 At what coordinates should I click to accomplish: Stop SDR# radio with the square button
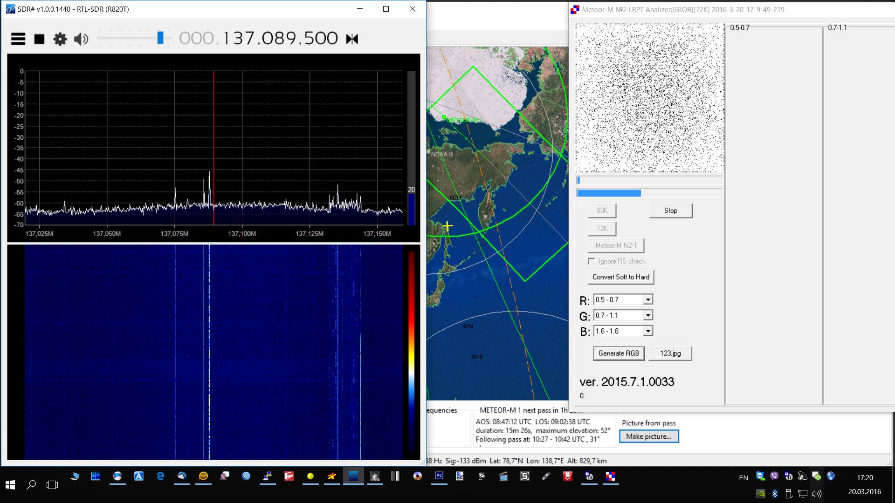tap(39, 39)
